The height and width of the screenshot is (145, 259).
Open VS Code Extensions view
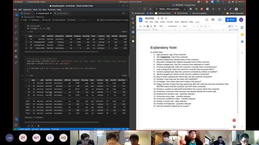point(16,45)
